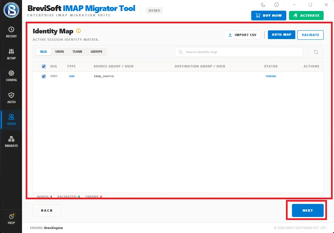Image resolution: width=334 pixels, height=233 pixels.
Task: Click the BreviSoft logo icon
Action: point(11,10)
